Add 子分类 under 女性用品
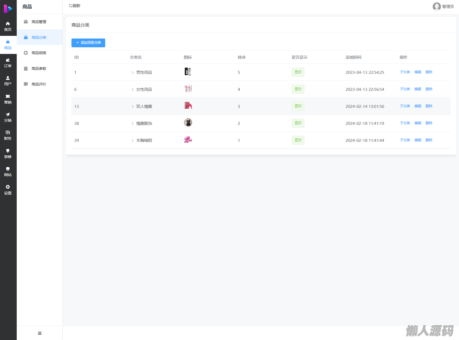 405,89
